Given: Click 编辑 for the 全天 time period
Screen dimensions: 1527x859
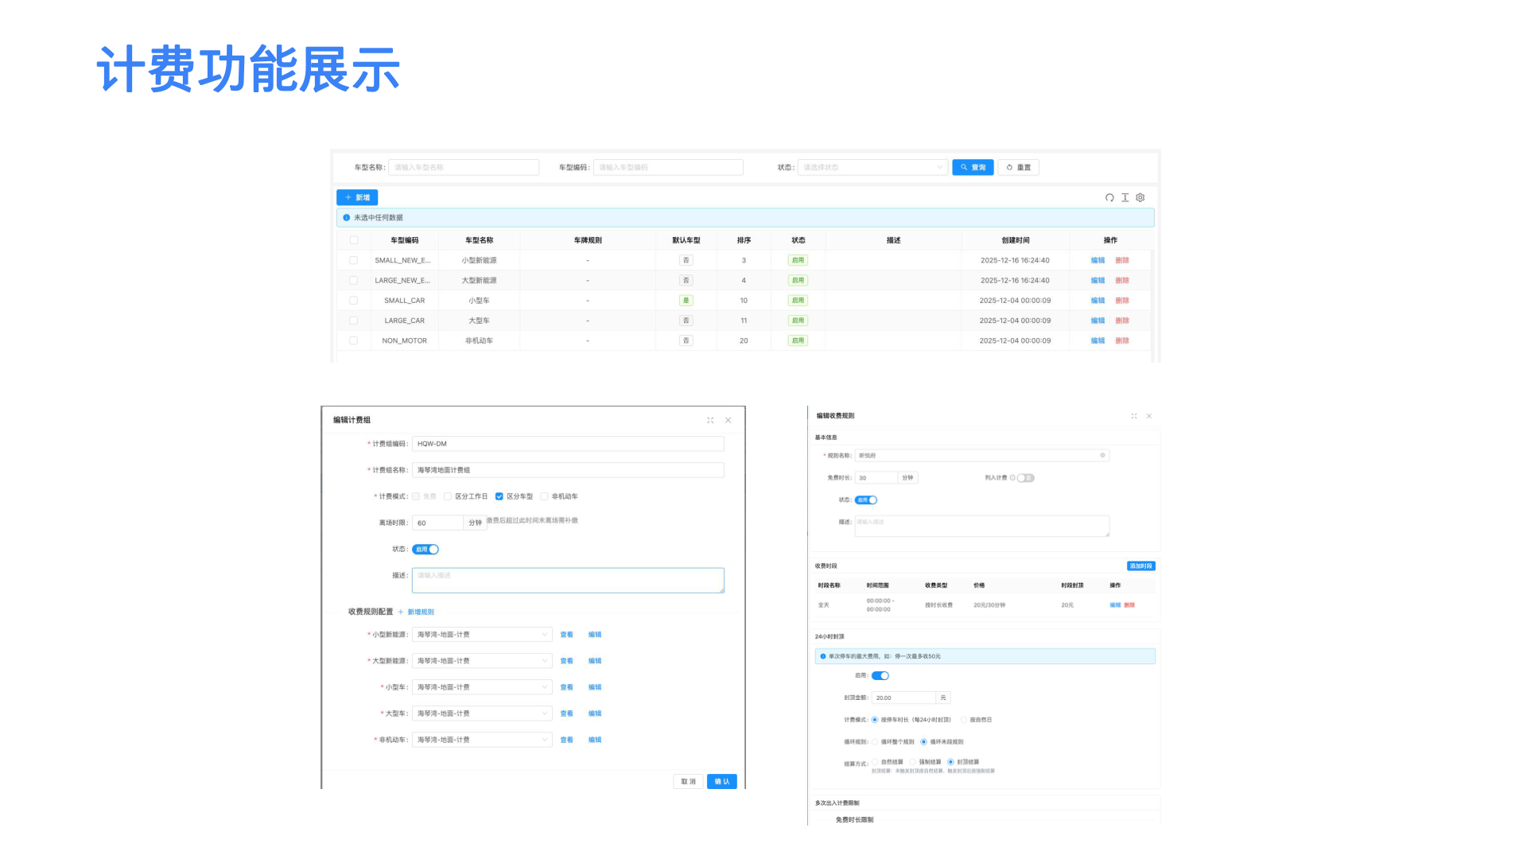Looking at the screenshot, I should coord(1115,605).
